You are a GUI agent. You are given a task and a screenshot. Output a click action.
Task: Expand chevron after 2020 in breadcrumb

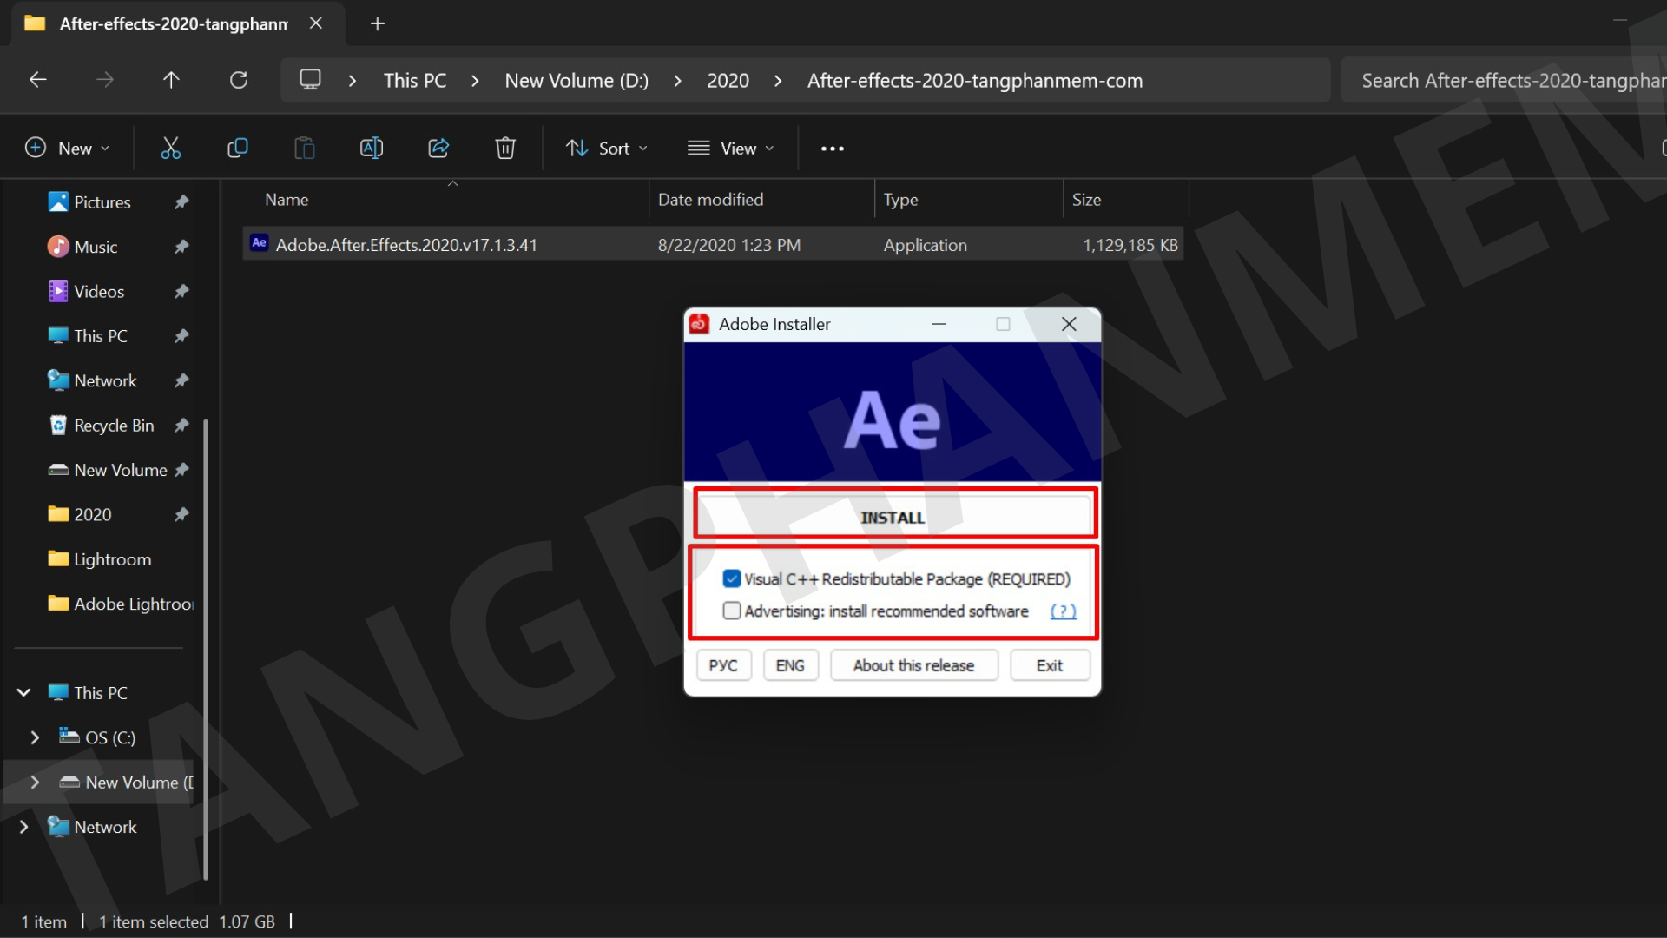tap(778, 81)
